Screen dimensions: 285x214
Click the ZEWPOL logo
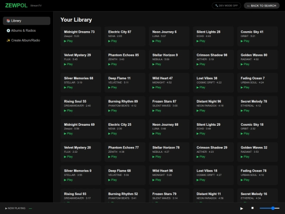pyautogui.click(x=16, y=5)
